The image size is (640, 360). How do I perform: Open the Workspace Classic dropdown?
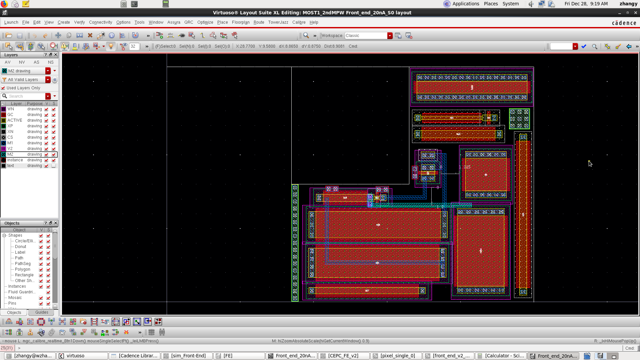tap(390, 36)
